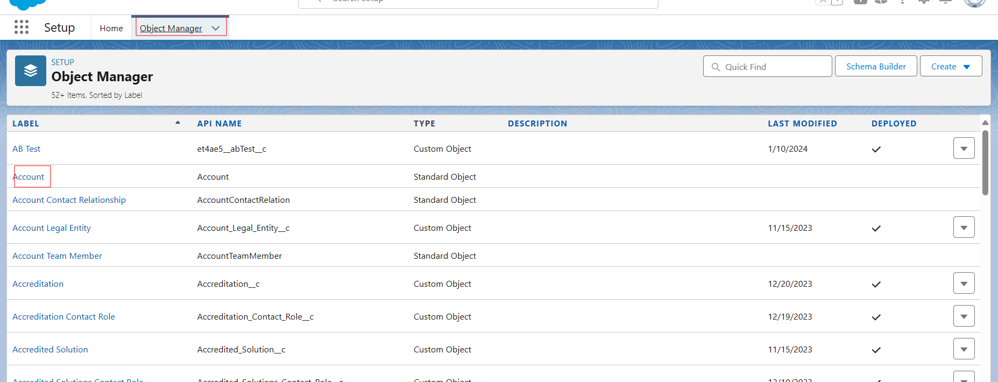998x382 pixels.
Task: Open the App Launcher grid icon
Action: click(x=22, y=27)
